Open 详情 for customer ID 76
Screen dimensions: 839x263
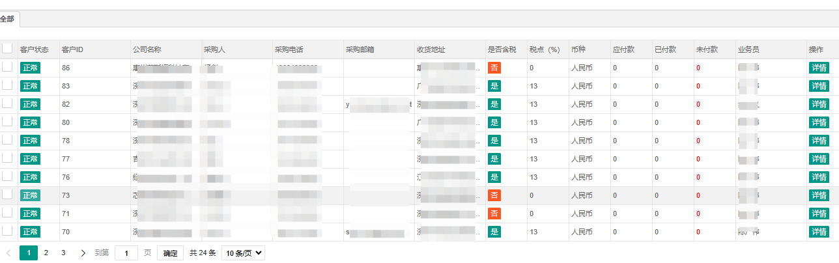click(x=819, y=177)
